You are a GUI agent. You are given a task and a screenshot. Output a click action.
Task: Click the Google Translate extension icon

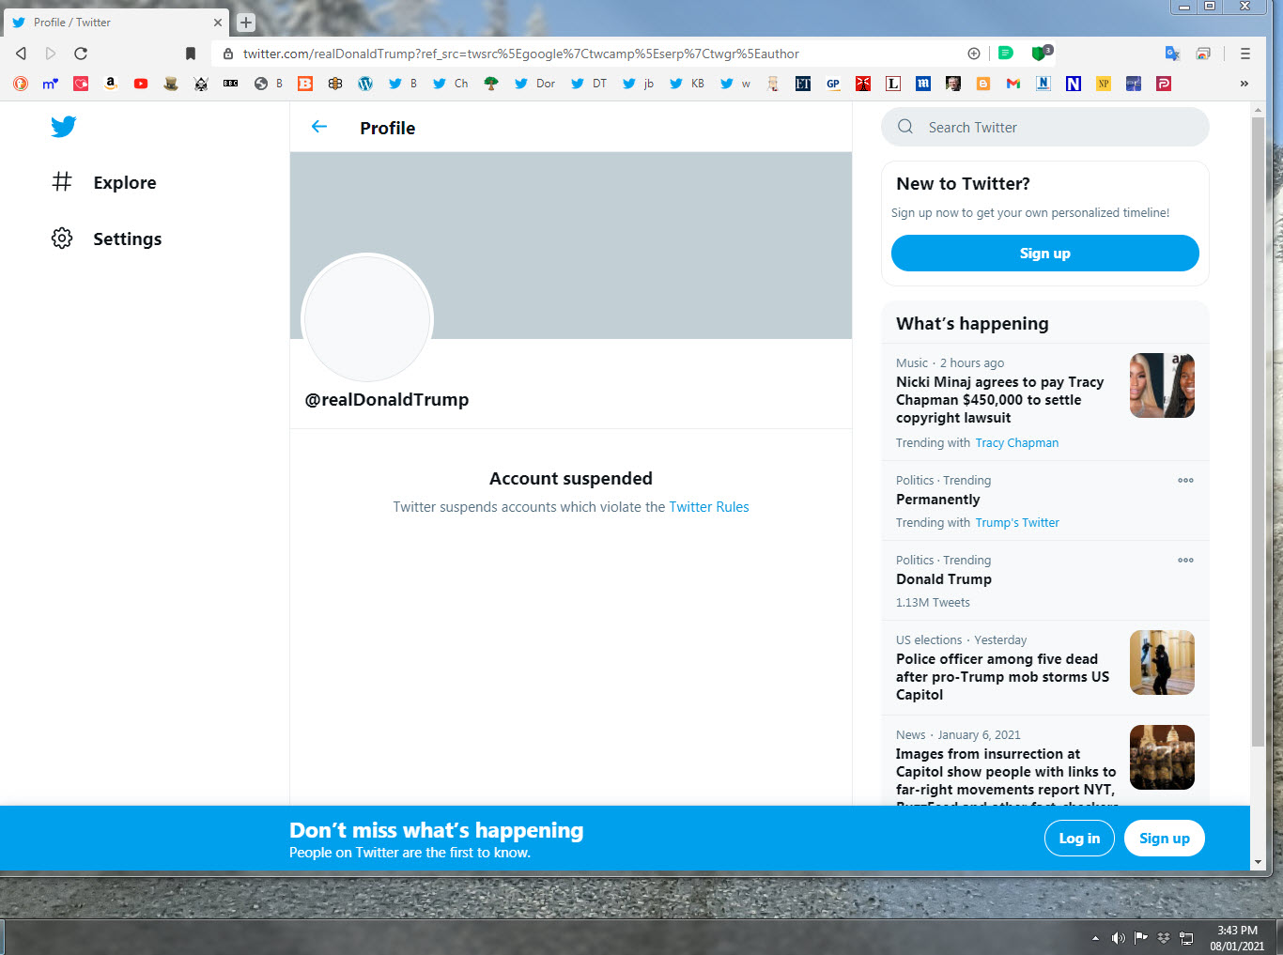click(x=1172, y=54)
